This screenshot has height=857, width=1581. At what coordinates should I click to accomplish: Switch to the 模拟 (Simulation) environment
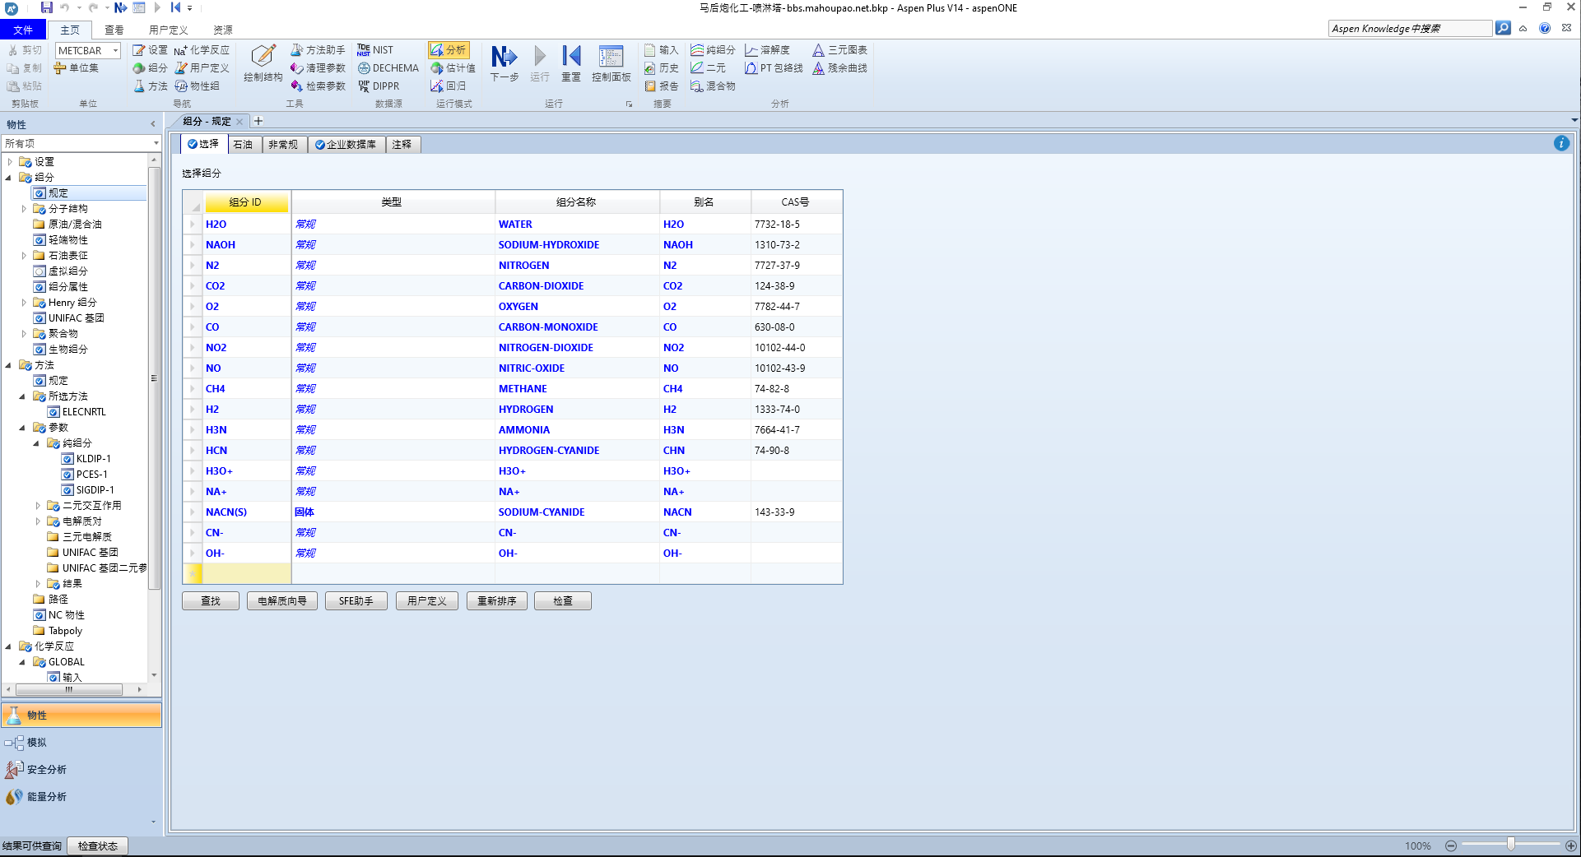tap(81, 743)
